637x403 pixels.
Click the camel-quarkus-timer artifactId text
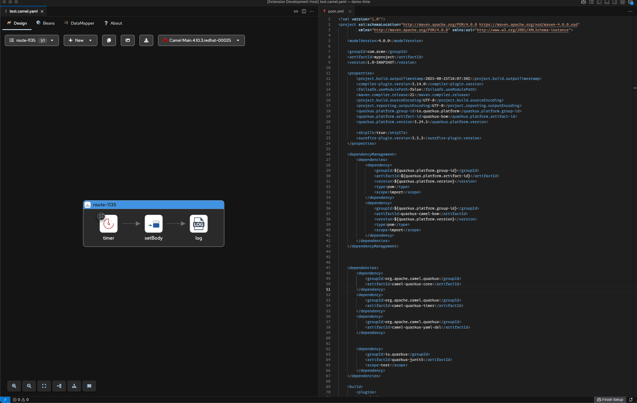pos(413,306)
